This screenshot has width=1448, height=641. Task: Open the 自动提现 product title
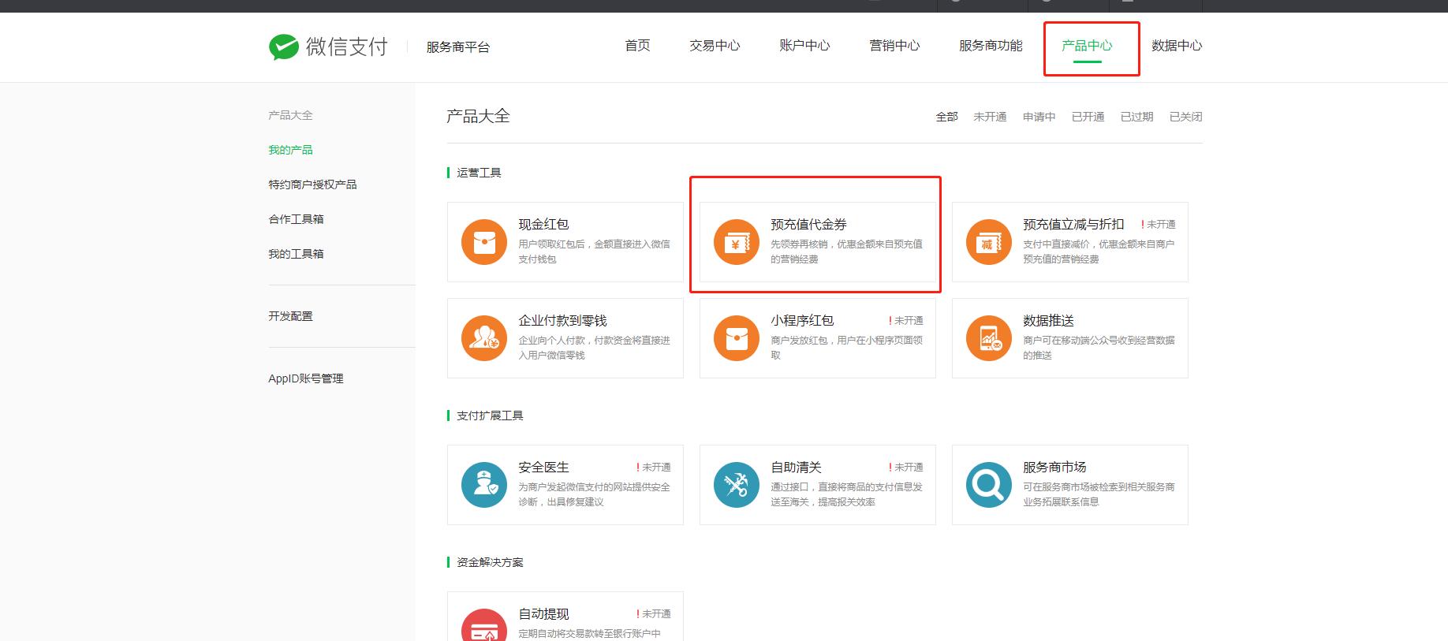coord(543,614)
